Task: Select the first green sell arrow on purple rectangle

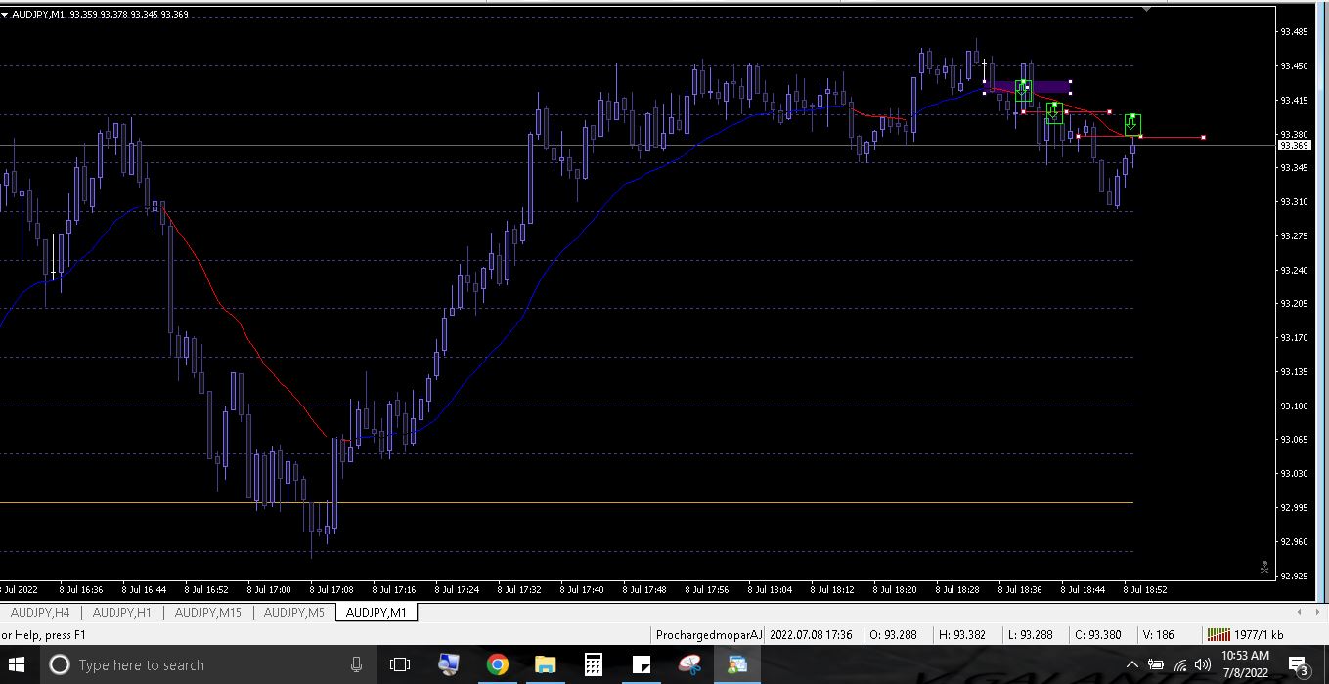Action: point(1023,91)
